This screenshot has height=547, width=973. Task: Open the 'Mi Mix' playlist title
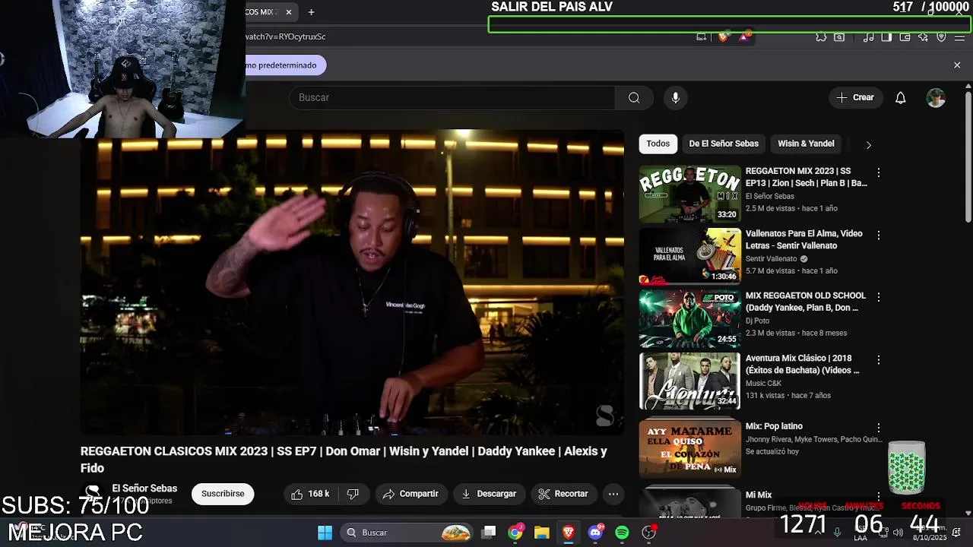759,495
